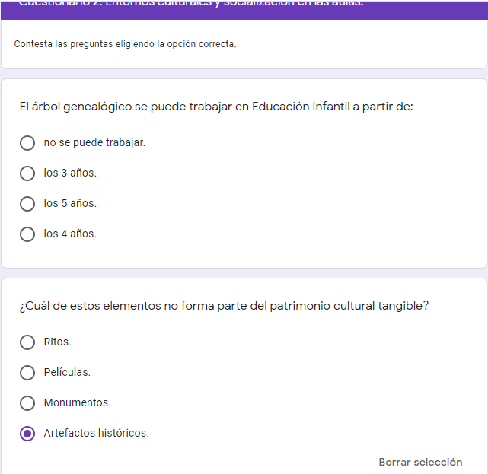Select the 'no se puede trabajar.' radio circle

tap(27, 143)
